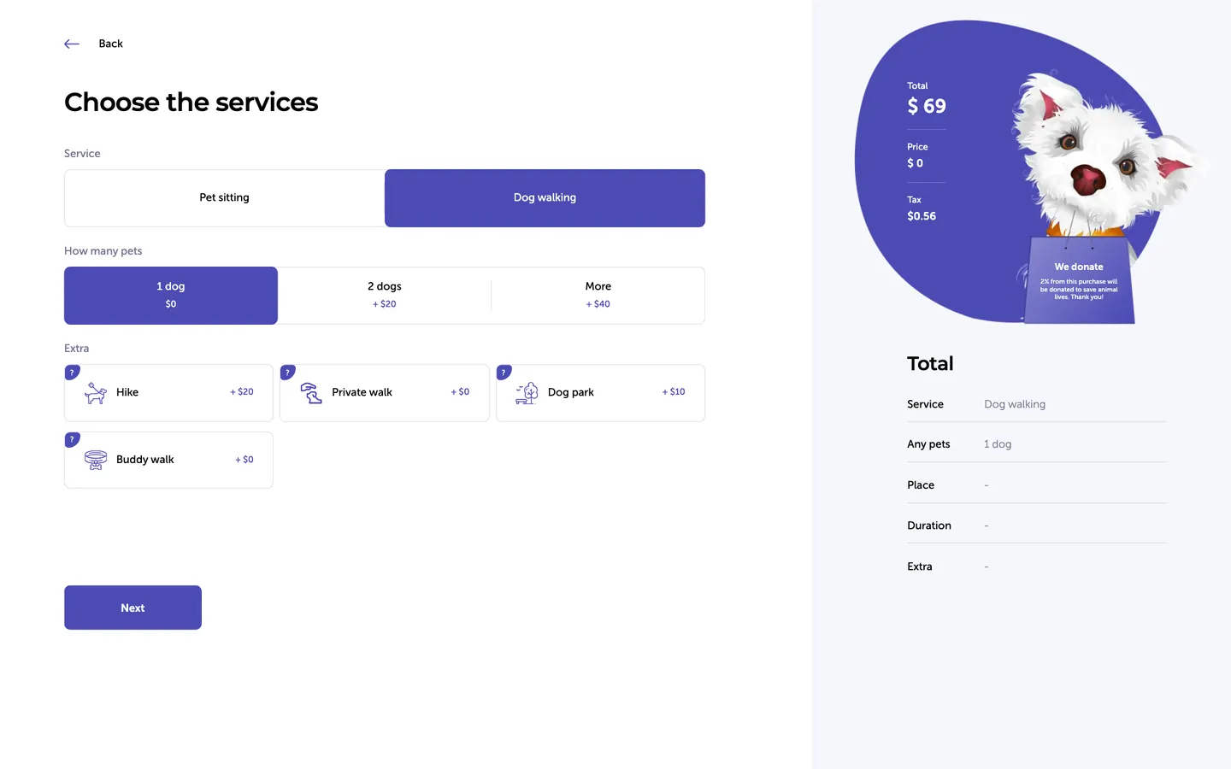Click the We donate bag banner
The height and width of the screenshot is (769, 1231).
(x=1079, y=281)
